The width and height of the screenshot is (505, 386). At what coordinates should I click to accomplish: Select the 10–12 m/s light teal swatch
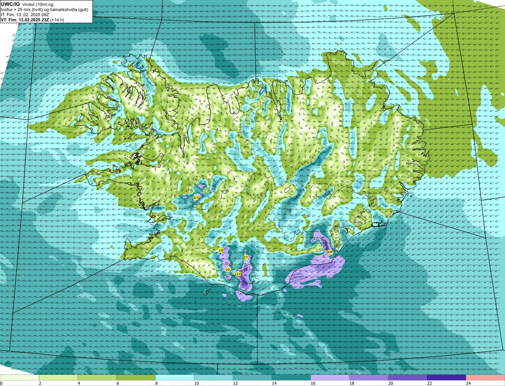(214, 377)
